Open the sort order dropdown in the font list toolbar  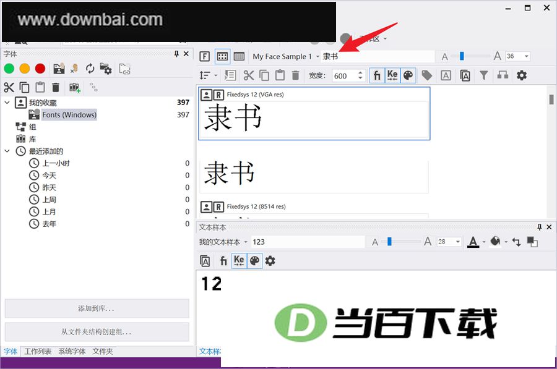click(x=209, y=75)
